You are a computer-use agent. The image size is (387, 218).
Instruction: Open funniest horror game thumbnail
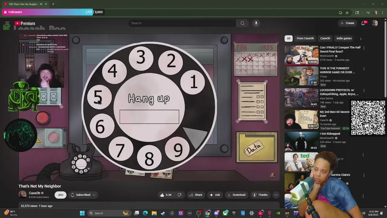[x=301, y=76]
